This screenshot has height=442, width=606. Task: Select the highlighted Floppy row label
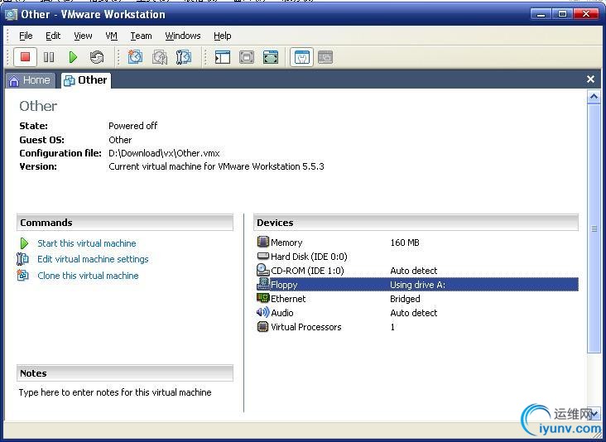point(284,285)
